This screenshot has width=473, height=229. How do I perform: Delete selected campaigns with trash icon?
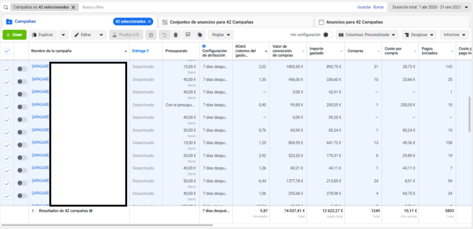[176, 35]
